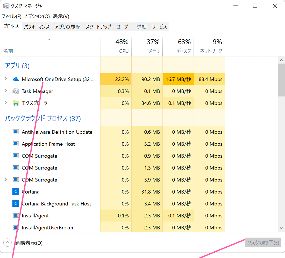The image size is (285, 258).
Task: Click the vertical scrollbar thumb
Action: coord(281,80)
